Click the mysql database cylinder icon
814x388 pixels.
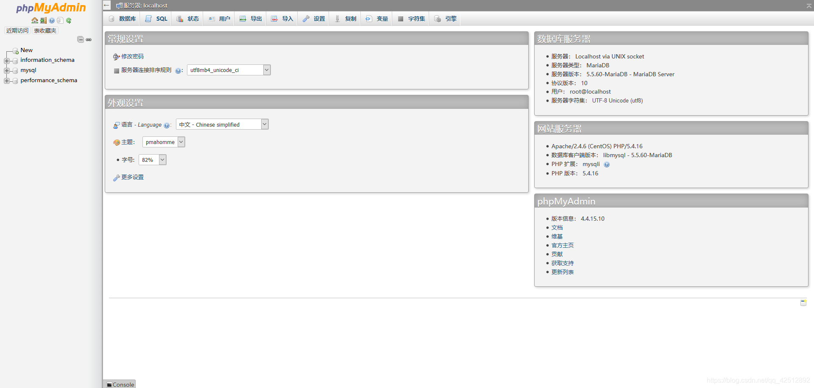point(15,71)
